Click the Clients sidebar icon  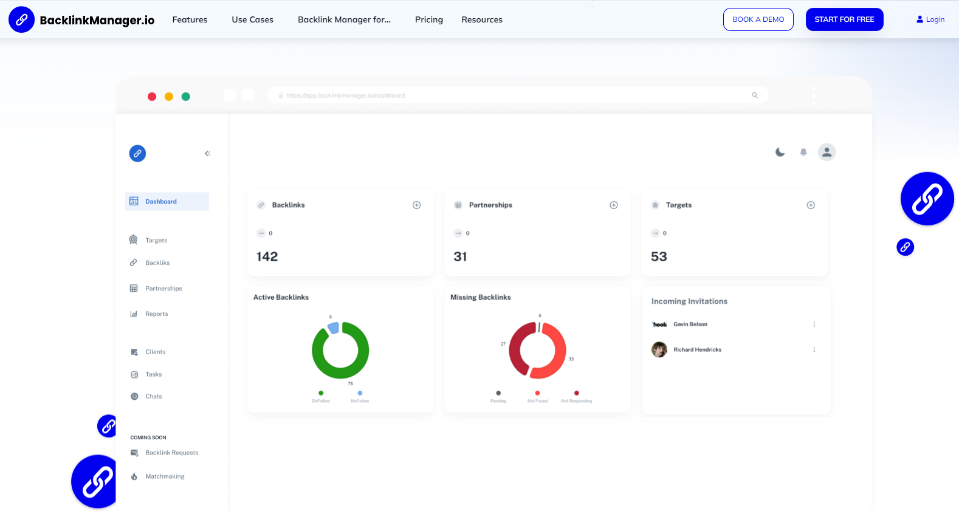134,352
